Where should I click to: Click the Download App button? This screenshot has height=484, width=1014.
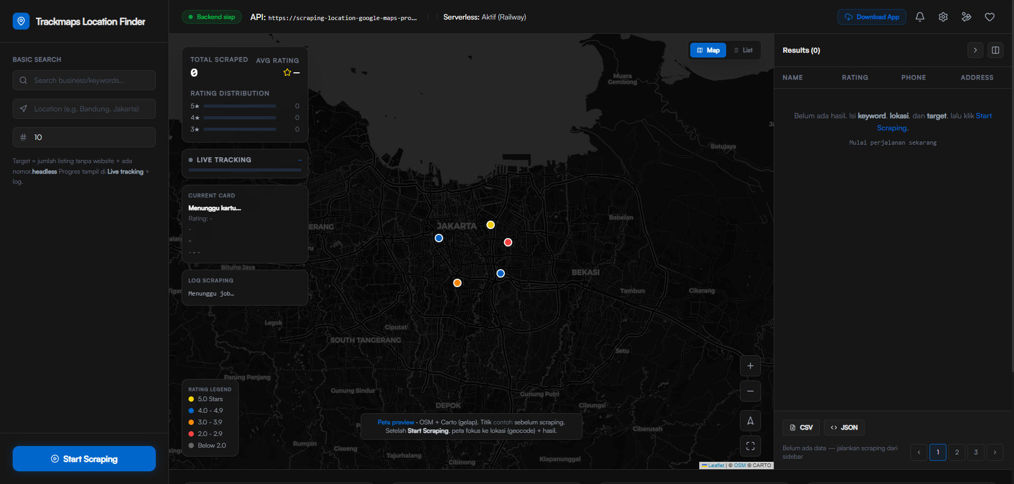pyautogui.click(x=872, y=17)
